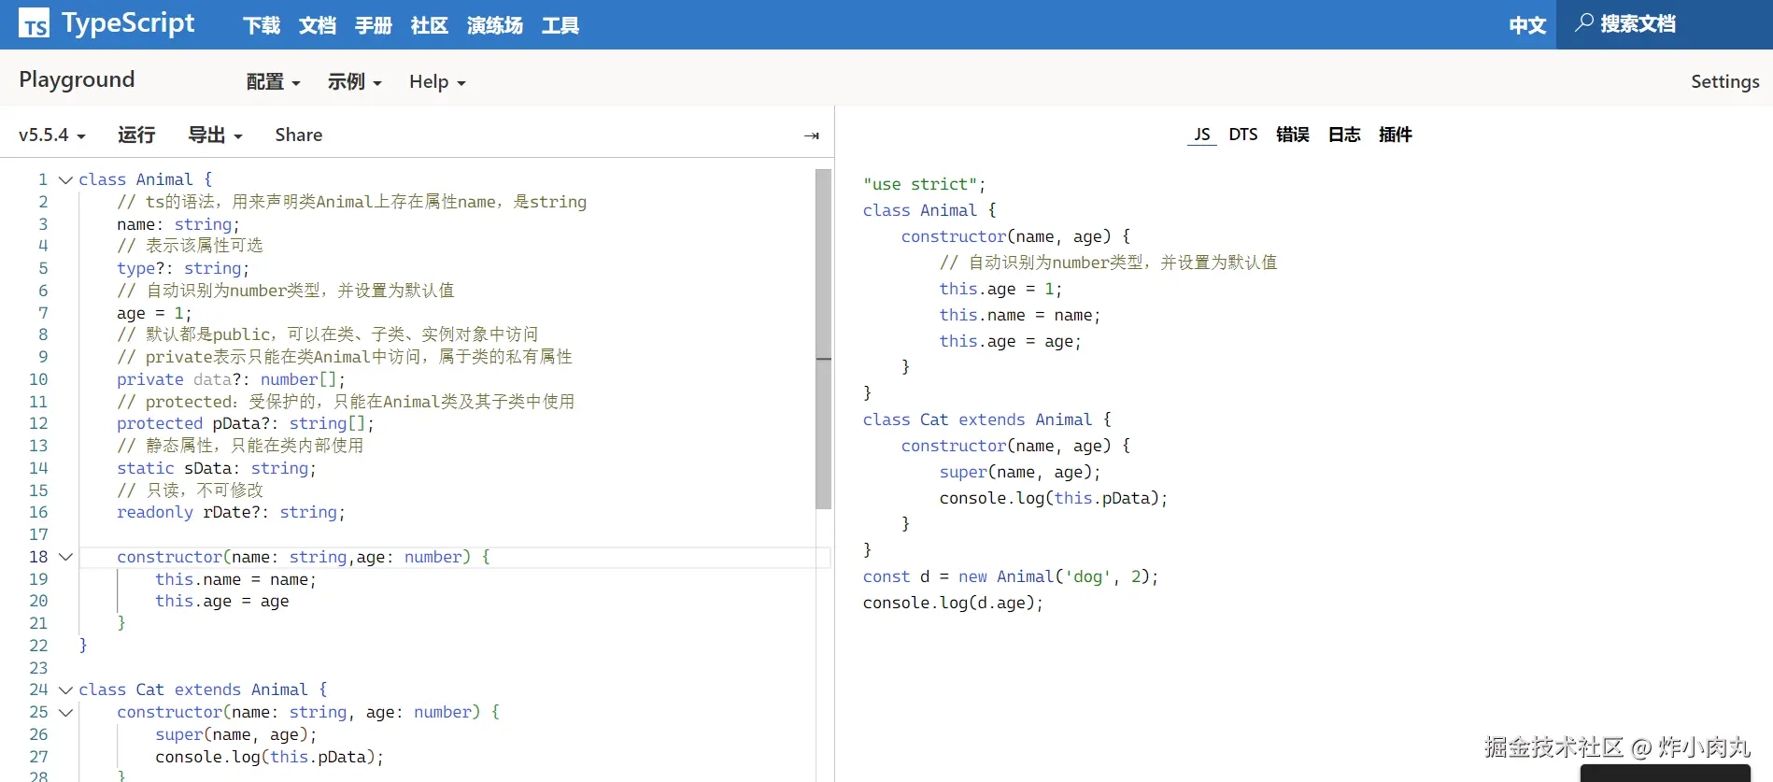
Task: Click the 运行 run button
Action: [136, 135]
